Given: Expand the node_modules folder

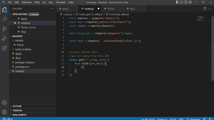Looking at the screenshot, I should coord(33,49).
